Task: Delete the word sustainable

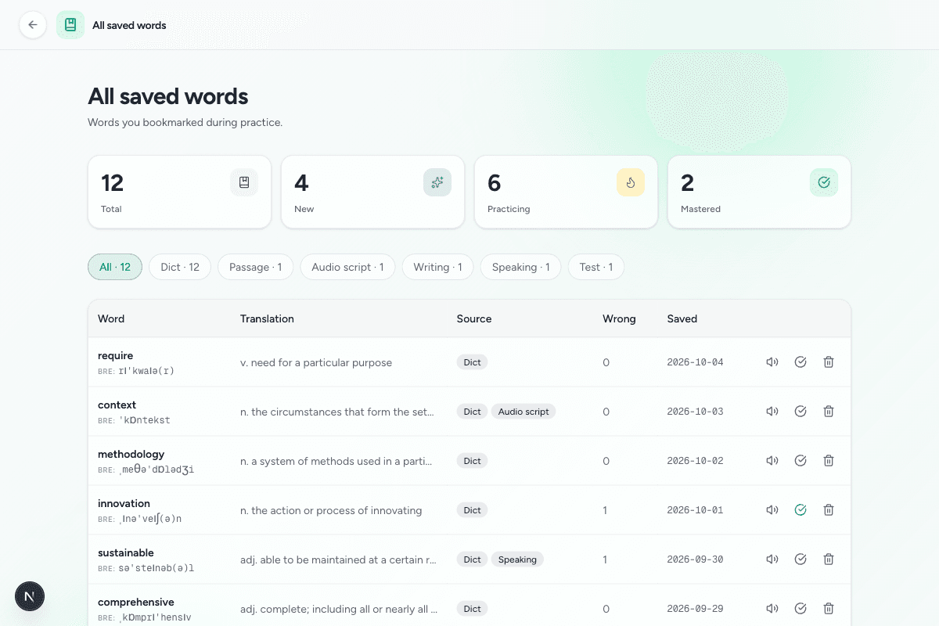Action: point(829,559)
